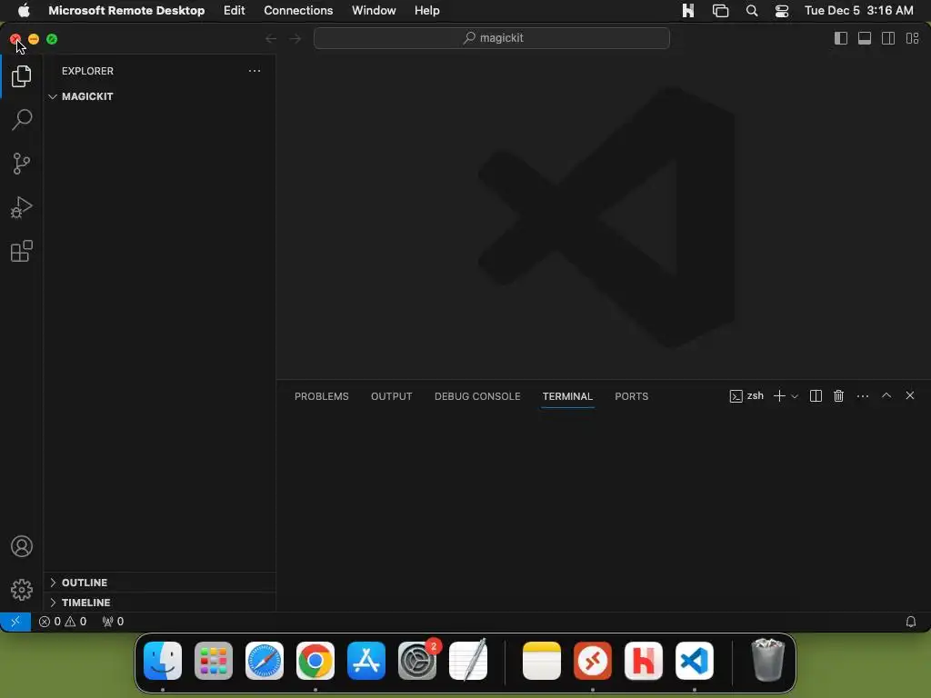This screenshot has height=698, width=931.
Task: Click the remote window indicator in status bar
Action: point(15,622)
